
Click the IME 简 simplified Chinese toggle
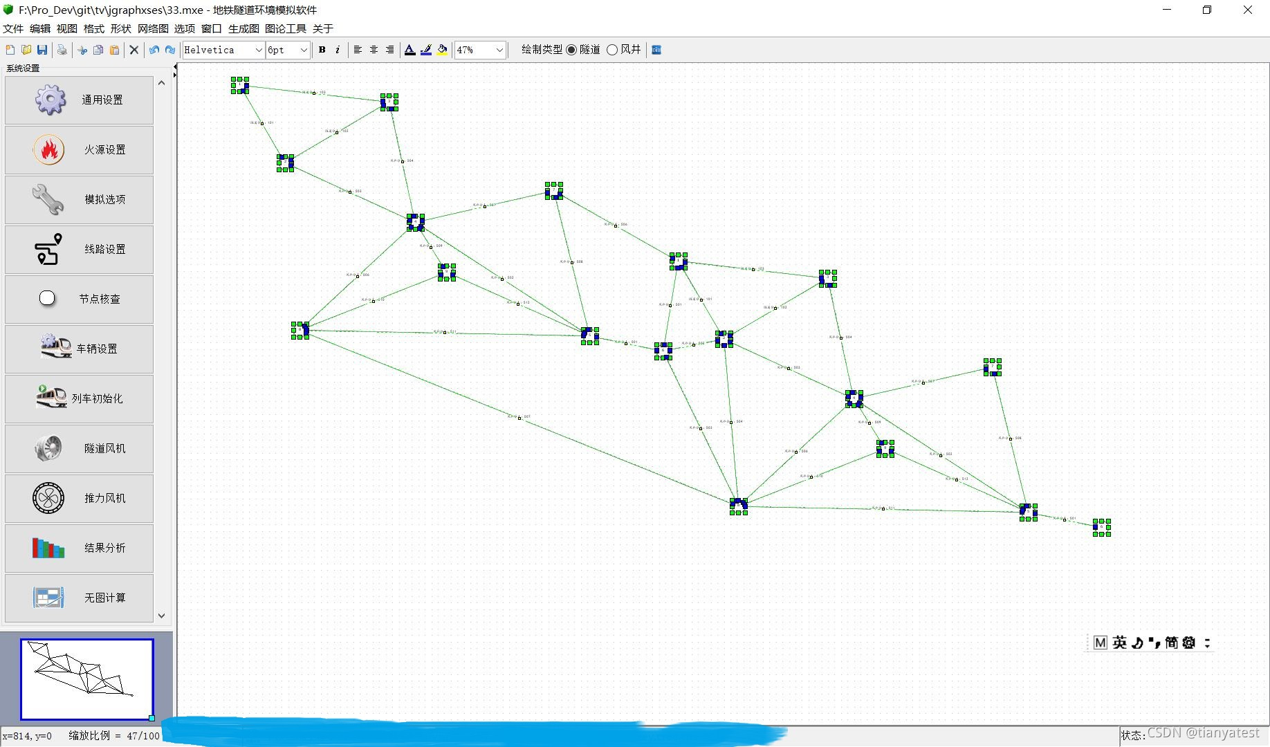coord(1171,643)
